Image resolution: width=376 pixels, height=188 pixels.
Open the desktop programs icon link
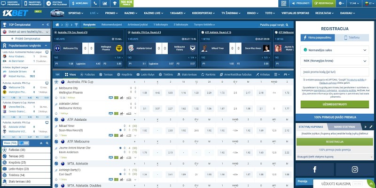(11, 3)
